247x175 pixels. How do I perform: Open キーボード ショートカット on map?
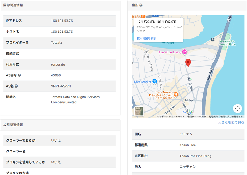tap(171, 117)
